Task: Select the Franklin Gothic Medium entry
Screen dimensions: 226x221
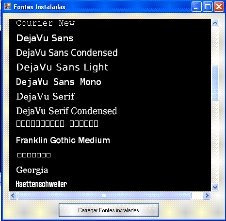Action: (63, 140)
